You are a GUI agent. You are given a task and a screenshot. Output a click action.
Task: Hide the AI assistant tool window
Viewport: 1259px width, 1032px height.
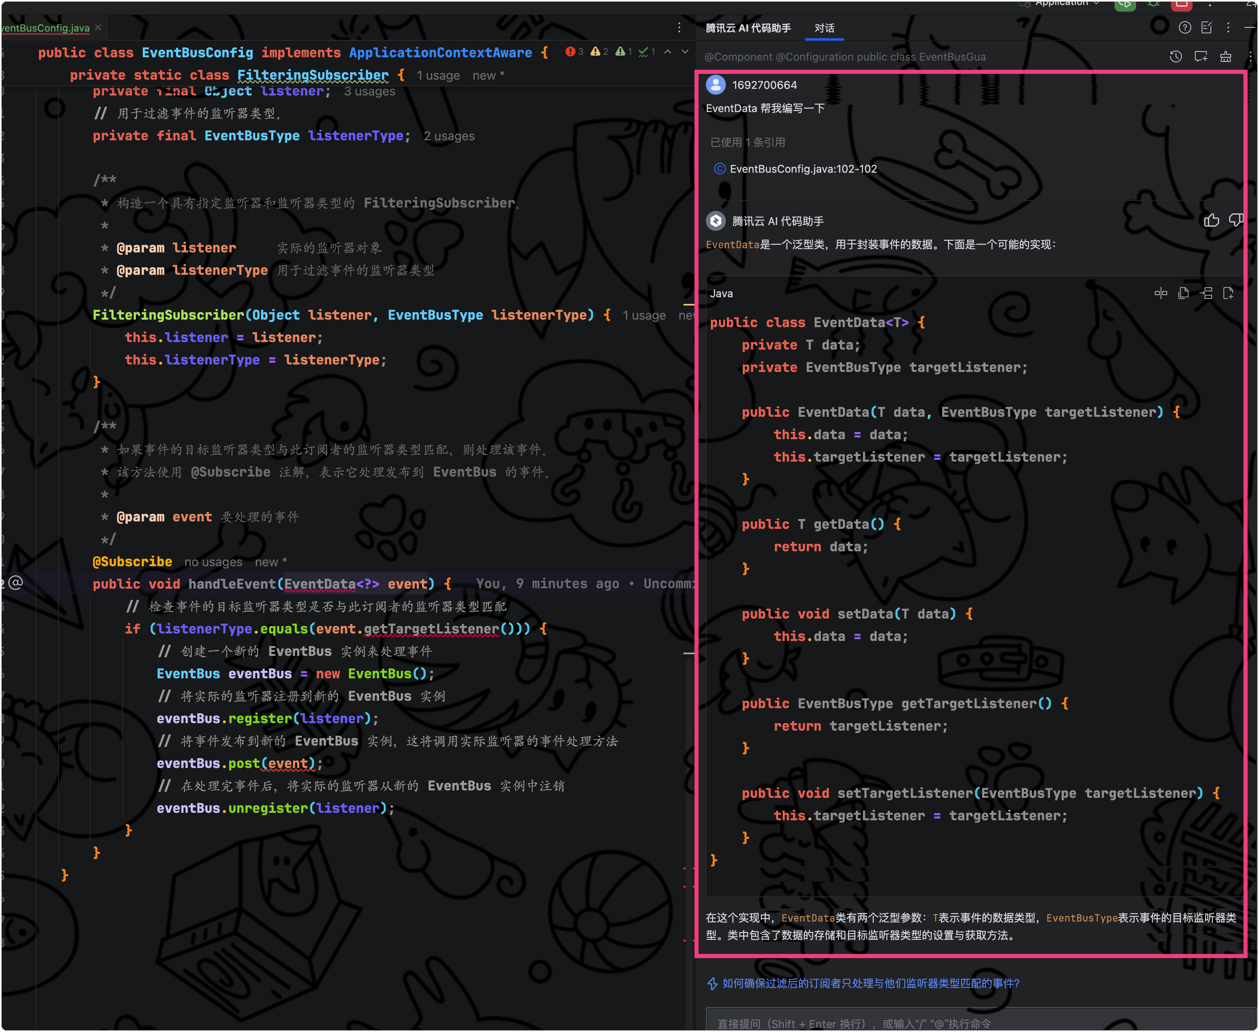[x=1249, y=27]
